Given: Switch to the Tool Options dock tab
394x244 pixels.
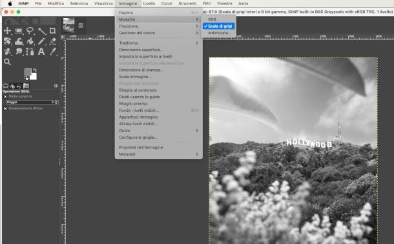Looking at the screenshot, I should [5, 86].
